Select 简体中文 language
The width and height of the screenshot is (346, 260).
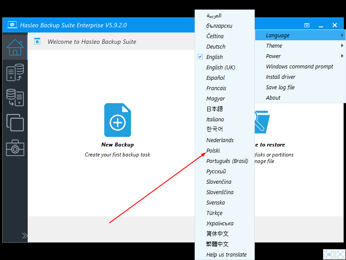(x=224, y=234)
